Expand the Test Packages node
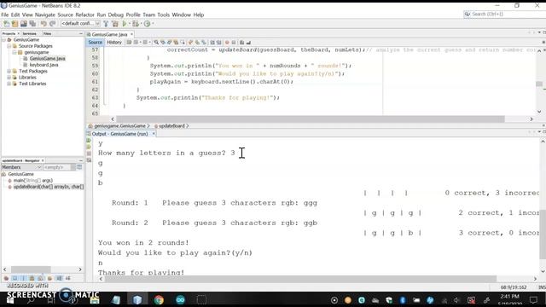Screen dimensions: 546x307 pyautogui.click(x=9, y=71)
